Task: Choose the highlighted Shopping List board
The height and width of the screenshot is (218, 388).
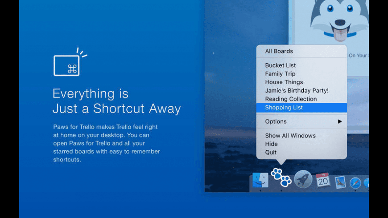Action: 301,107
